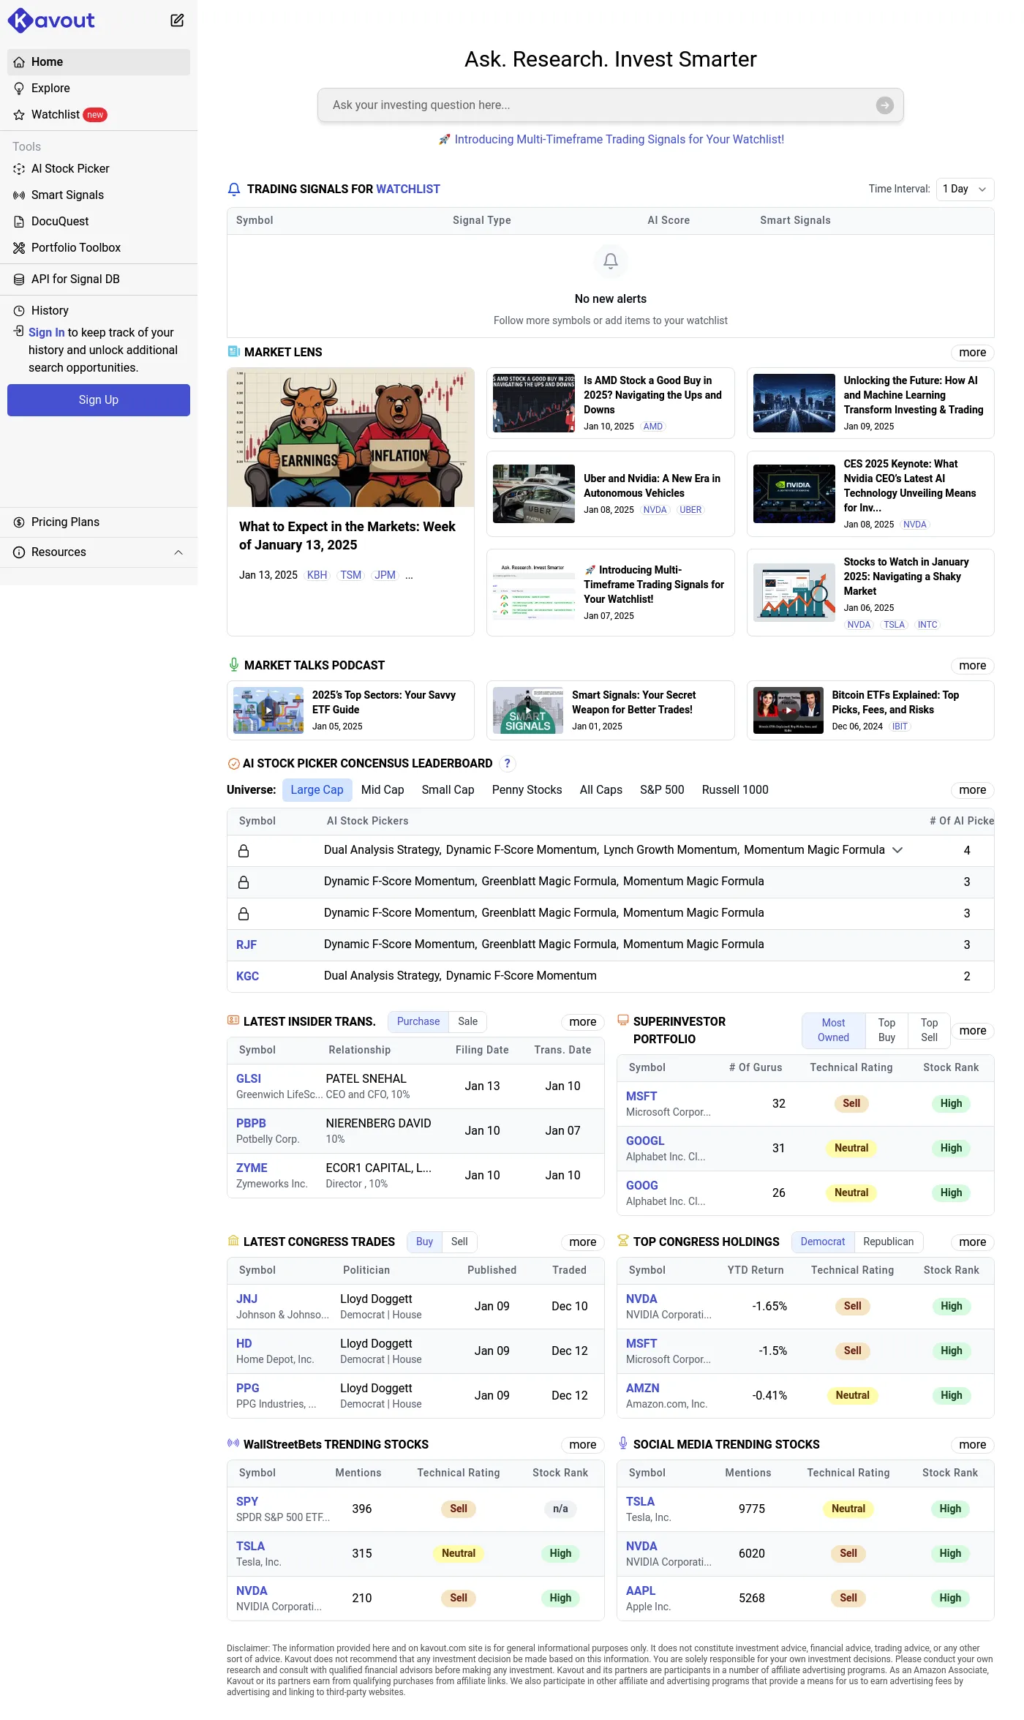The width and height of the screenshot is (1024, 1720).
Task: Open new chat compose icon
Action: point(177,20)
